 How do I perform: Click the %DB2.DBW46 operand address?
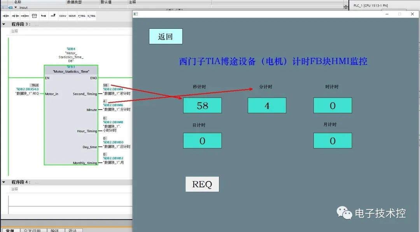click(113, 105)
